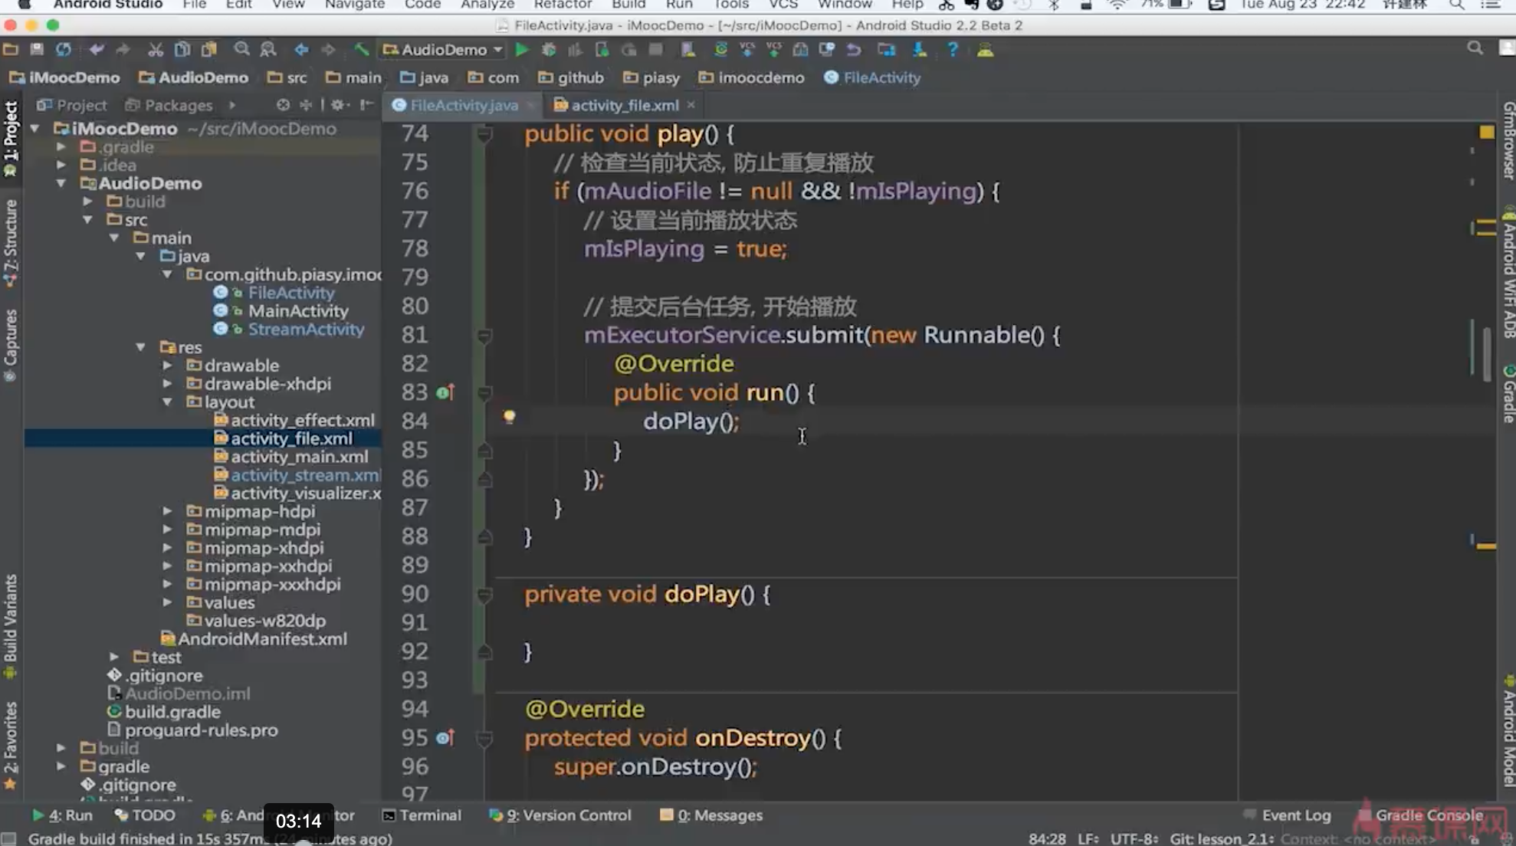Click the Cut scissors icon
The image size is (1516, 846).
click(x=156, y=50)
